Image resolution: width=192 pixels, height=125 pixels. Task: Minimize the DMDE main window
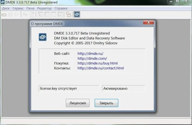[x=171, y=1]
